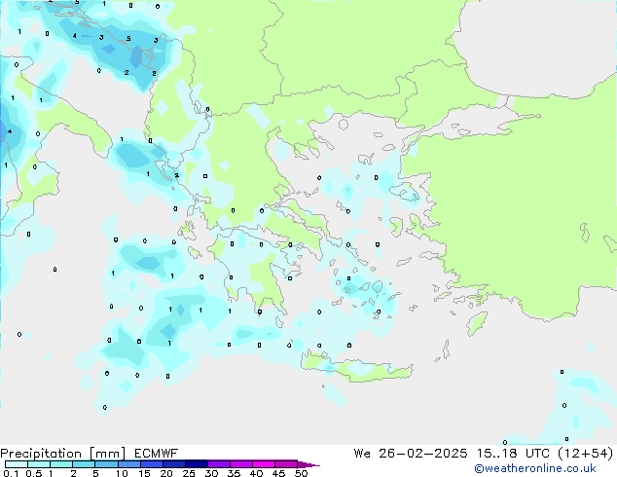Click the '0.5' legend value
Viewport: 617px width, 477px height.
(34, 473)
